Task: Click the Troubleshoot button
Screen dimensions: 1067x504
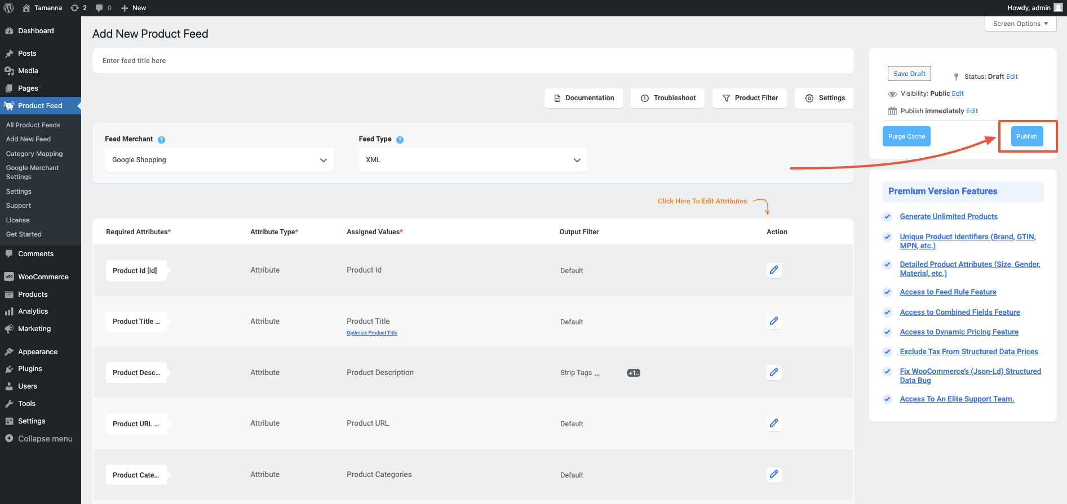Action: (668, 98)
